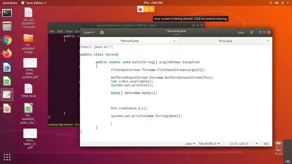
Task: Click the terminal prompt sameer@sameer-In
Action: [x=64, y=124]
